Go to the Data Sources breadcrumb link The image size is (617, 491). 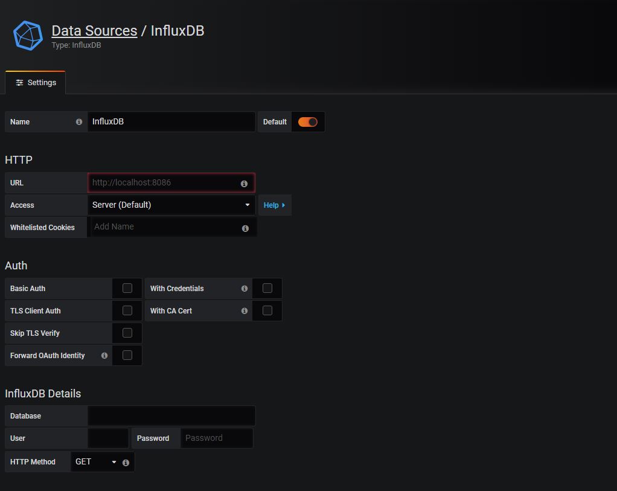point(94,31)
